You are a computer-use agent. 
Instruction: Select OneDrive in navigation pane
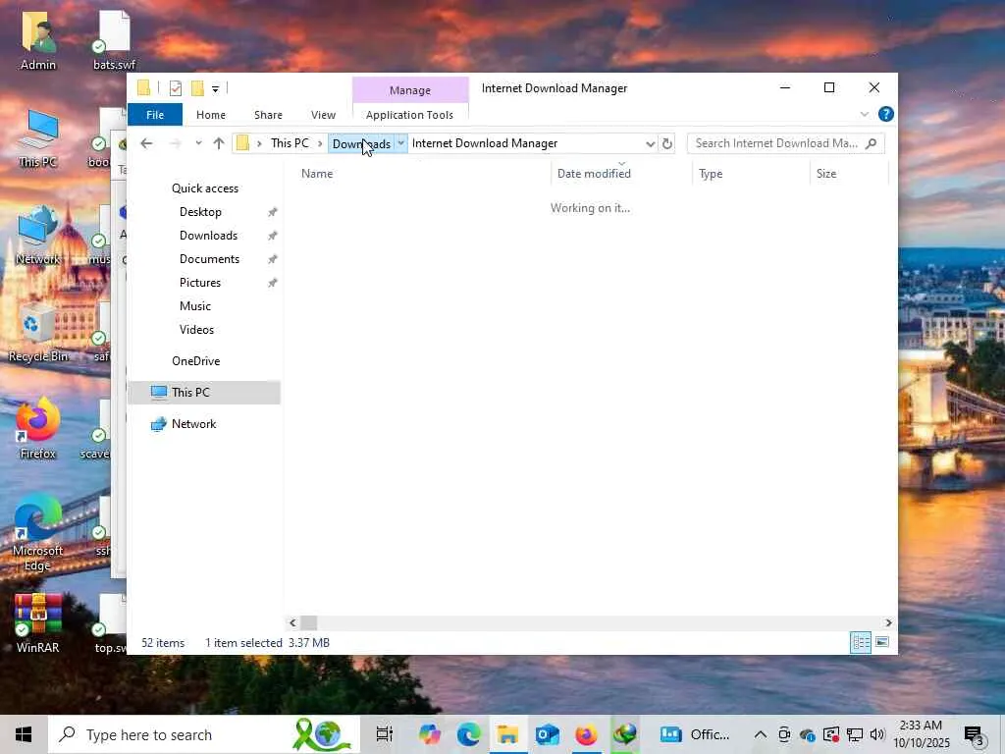pyautogui.click(x=196, y=361)
